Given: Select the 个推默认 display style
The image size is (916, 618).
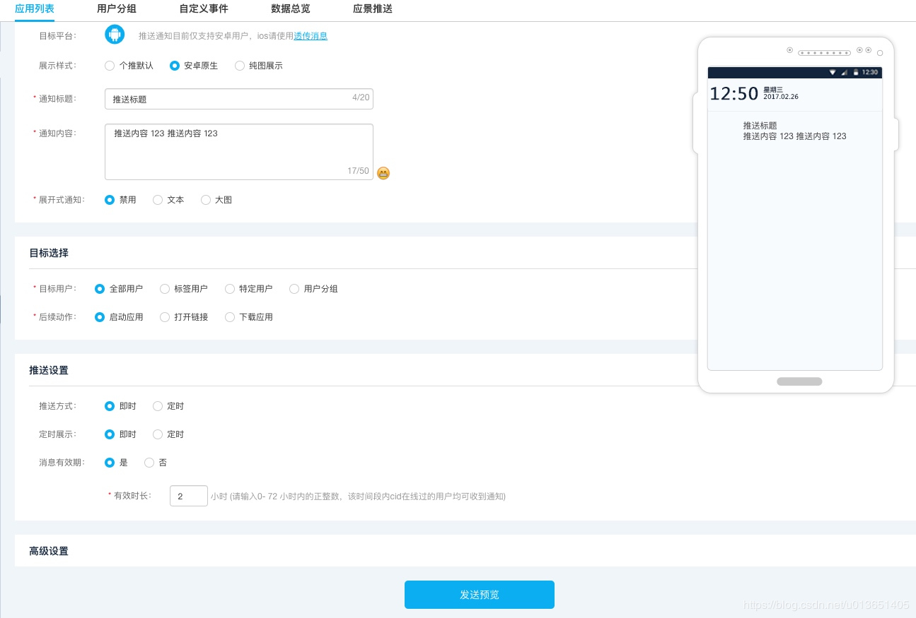Looking at the screenshot, I should point(110,66).
